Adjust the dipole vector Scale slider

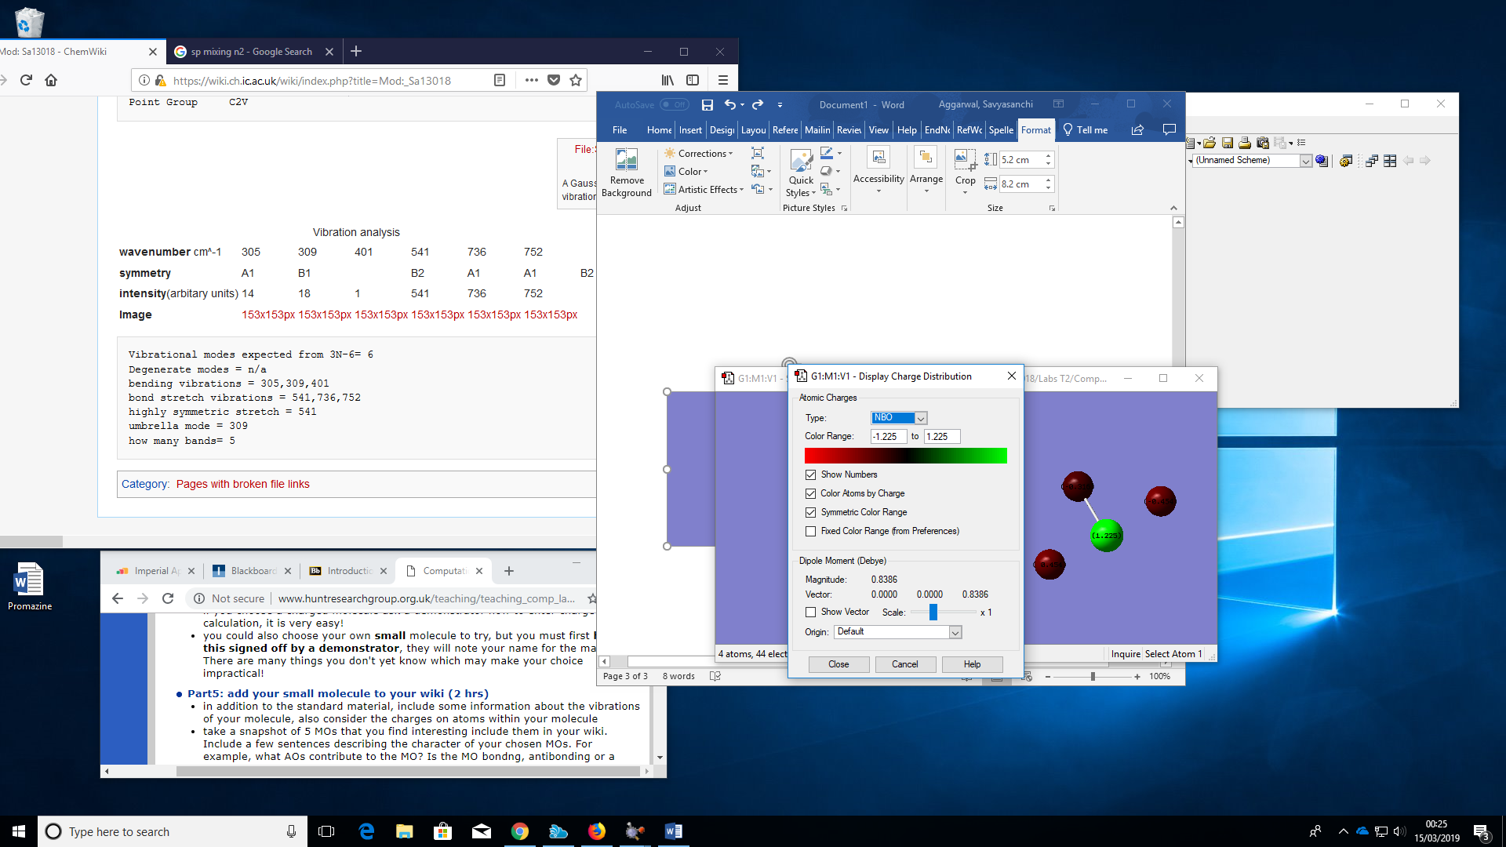tap(933, 612)
